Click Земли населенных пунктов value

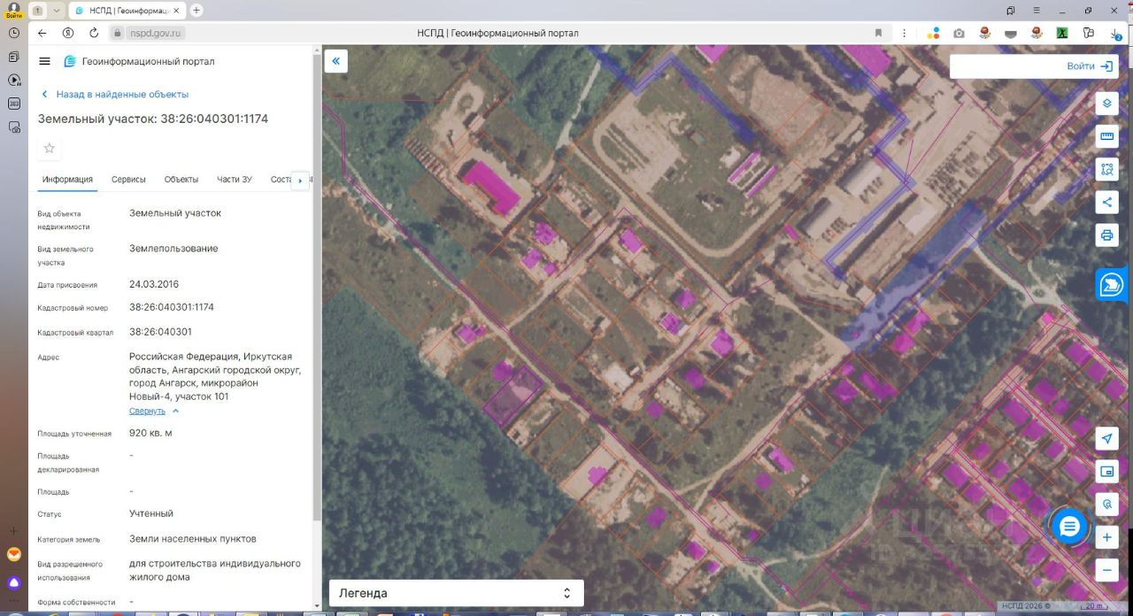193,538
